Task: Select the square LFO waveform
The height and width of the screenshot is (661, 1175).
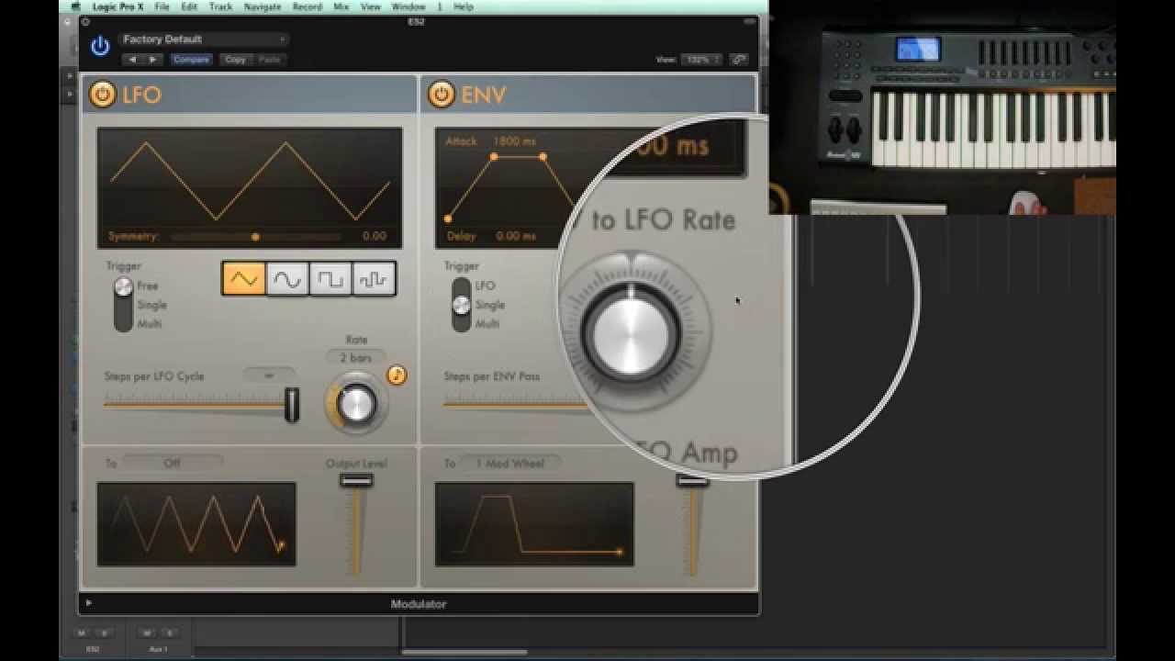Action: pos(330,278)
